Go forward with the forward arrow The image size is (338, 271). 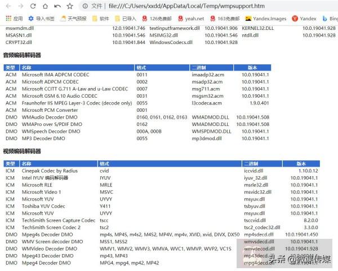tap(21, 6)
